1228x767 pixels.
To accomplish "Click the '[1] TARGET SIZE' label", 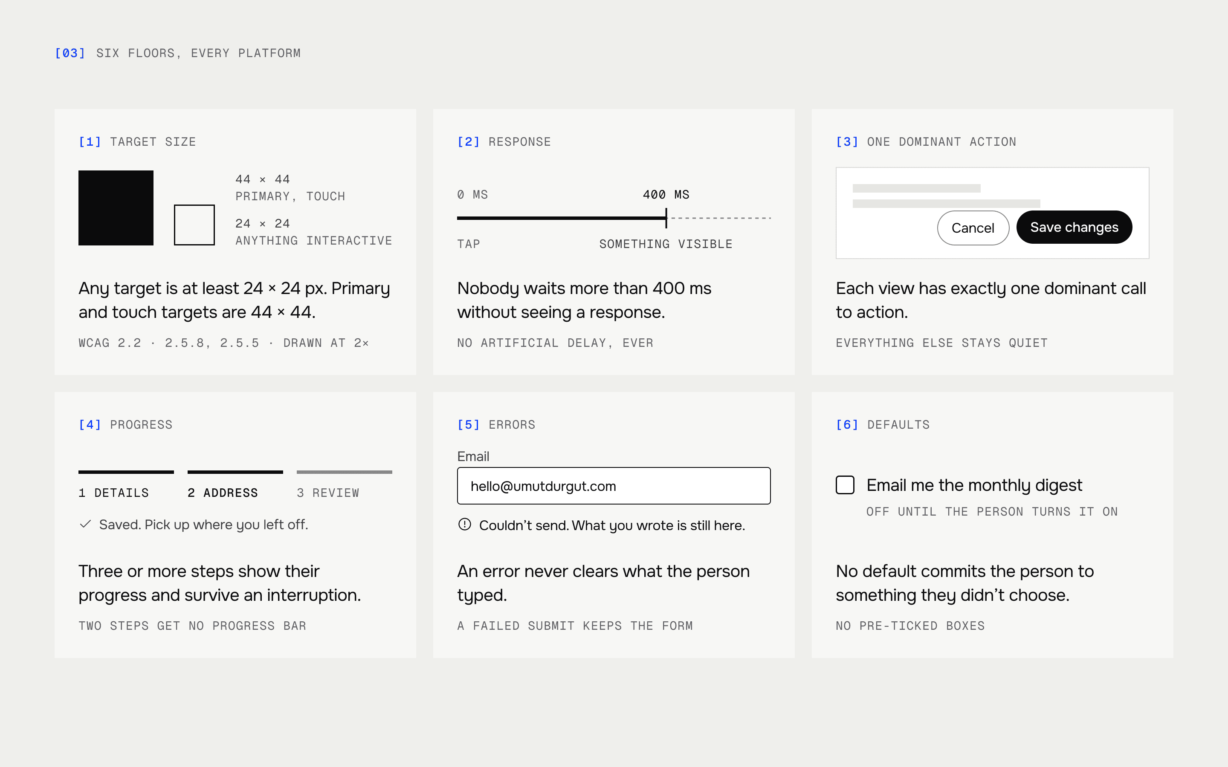I will [137, 142].
